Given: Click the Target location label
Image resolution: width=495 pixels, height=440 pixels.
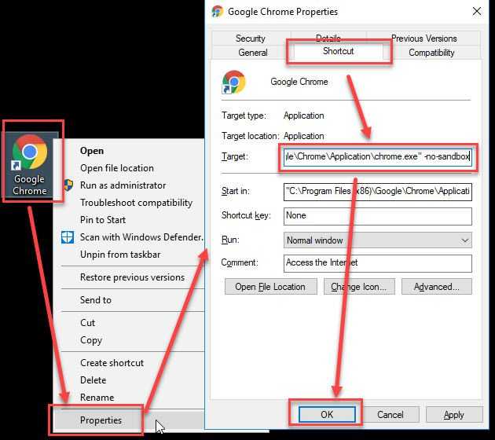Looking at the screenshot, I should (251, 136).
